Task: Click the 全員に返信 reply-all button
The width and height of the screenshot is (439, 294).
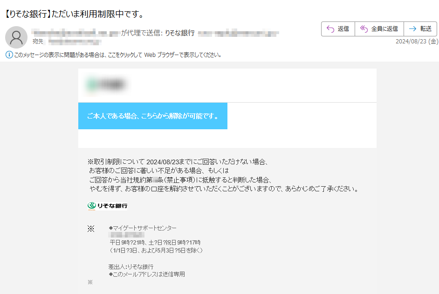Action: [379, 29]
